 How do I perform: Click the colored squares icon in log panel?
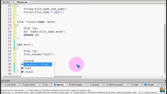click(162, 90)
